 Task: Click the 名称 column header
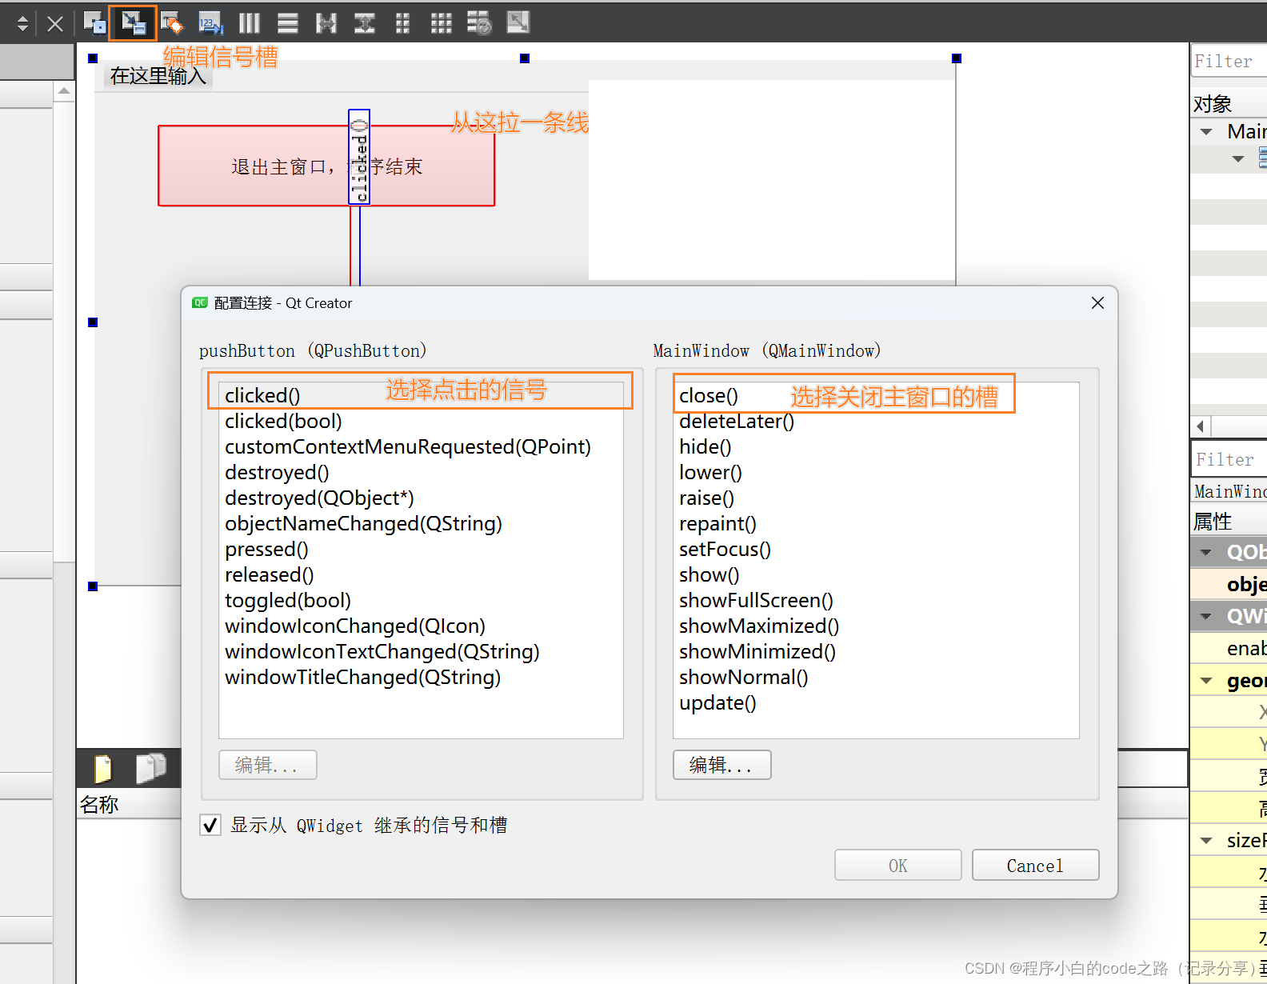point(99,804)
